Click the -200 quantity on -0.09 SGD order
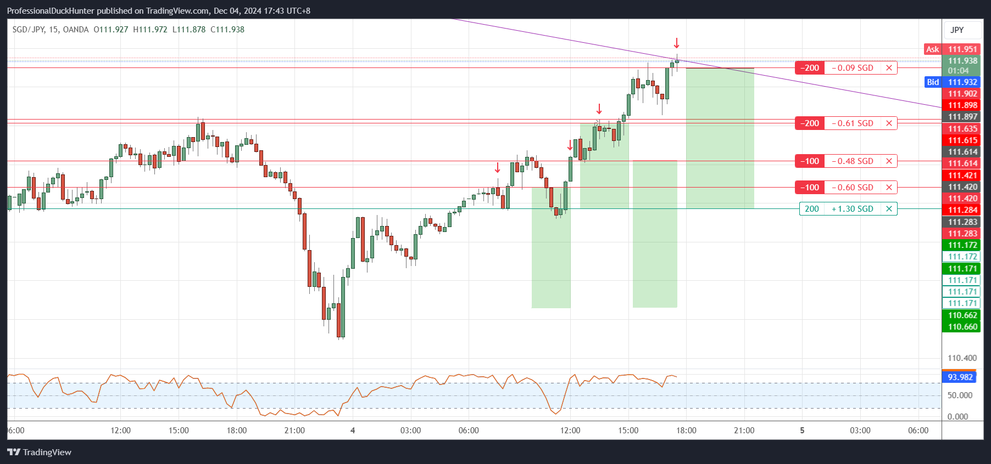The height and width of the screenshot is (464, 991). click(x=810, y=68)
